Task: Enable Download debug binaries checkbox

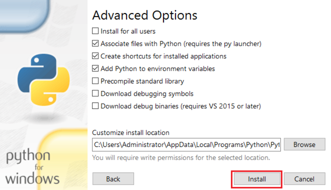Action: (95, 106)
